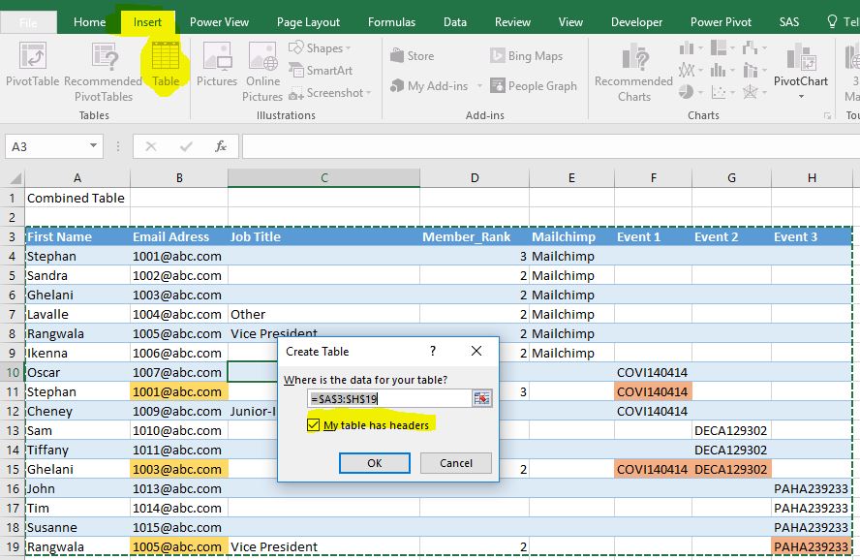Screen dimensions: 860x560
Task: Insert a column or bar chart
Action: click(x=690, y=48)
